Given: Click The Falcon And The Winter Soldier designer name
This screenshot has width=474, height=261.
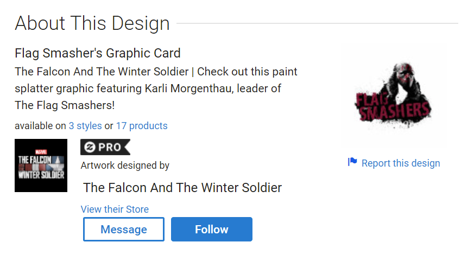Looking at the screenshot, I should tap(182, 188).
